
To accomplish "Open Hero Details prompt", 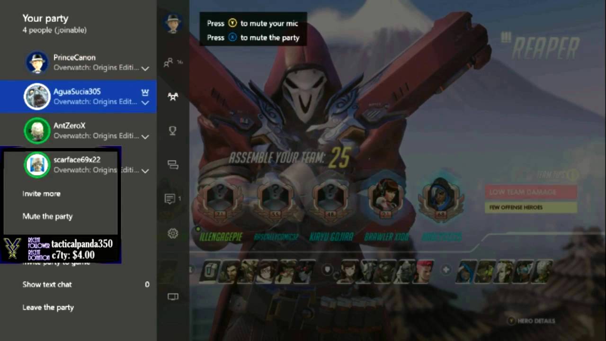I will (x=530, y=321).
